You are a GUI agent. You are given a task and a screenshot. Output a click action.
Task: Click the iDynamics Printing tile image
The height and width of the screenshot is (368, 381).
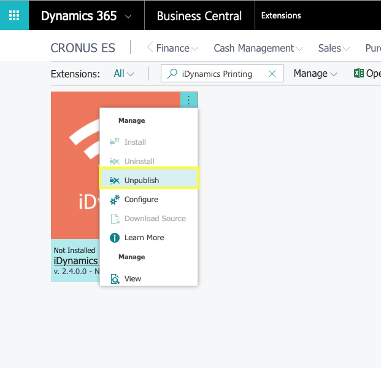pos(75,165)
